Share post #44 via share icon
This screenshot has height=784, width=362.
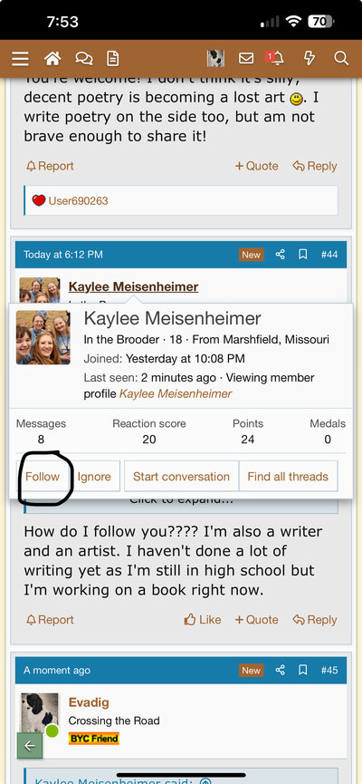pos(281,255)
